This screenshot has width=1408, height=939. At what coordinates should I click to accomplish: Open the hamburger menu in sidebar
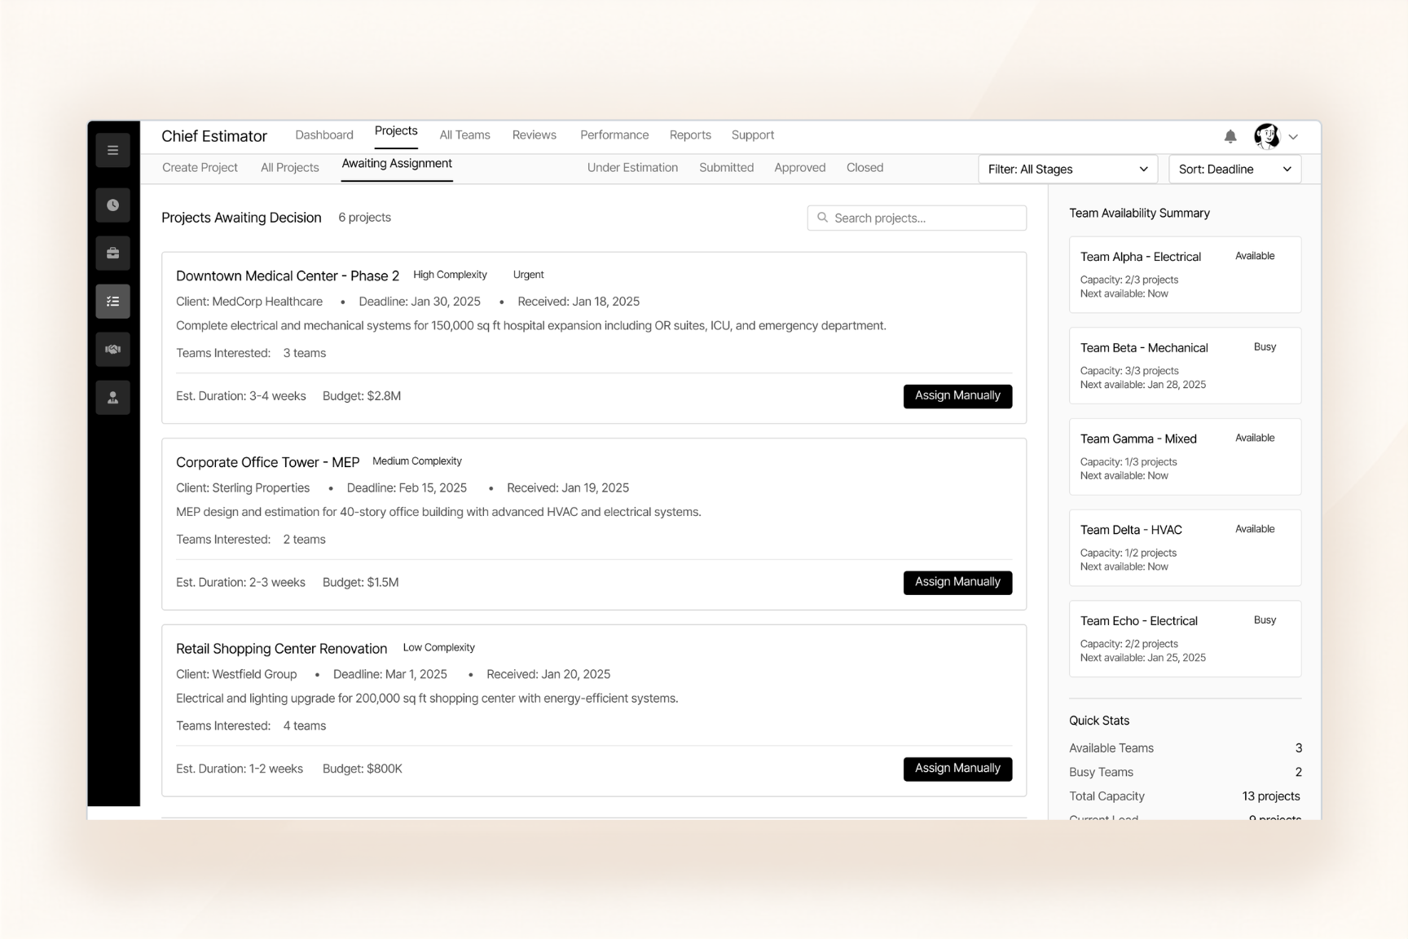tap(112, 150)
